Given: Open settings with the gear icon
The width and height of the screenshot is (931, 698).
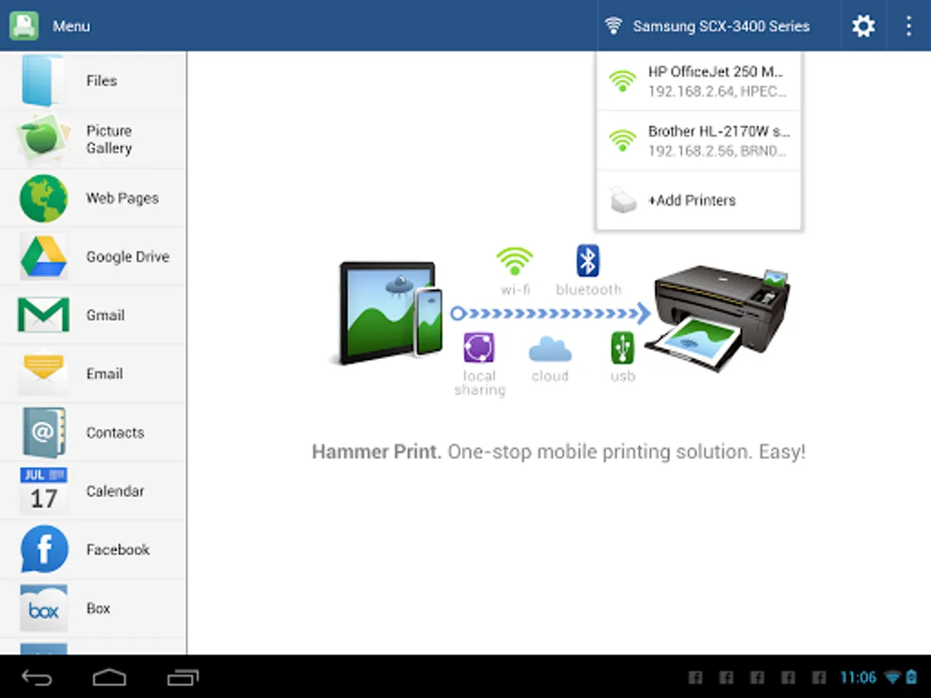Looking at the screenshot, I should [x=864, y=26].
